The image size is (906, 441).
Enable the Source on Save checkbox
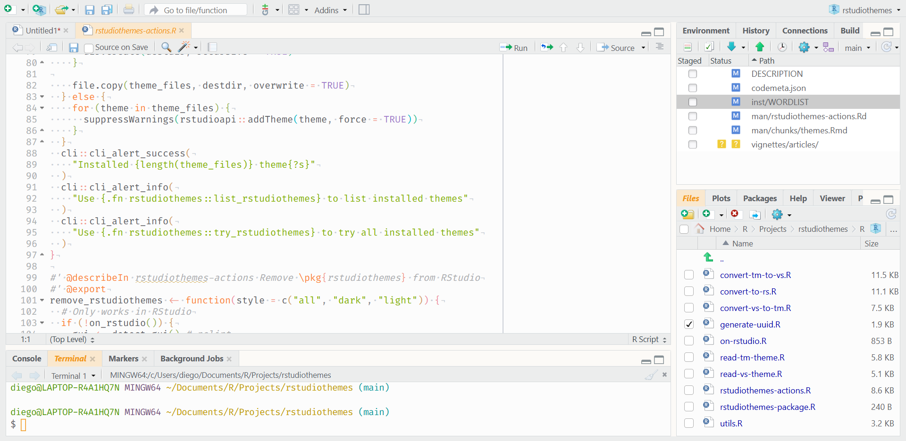[88, 48]
